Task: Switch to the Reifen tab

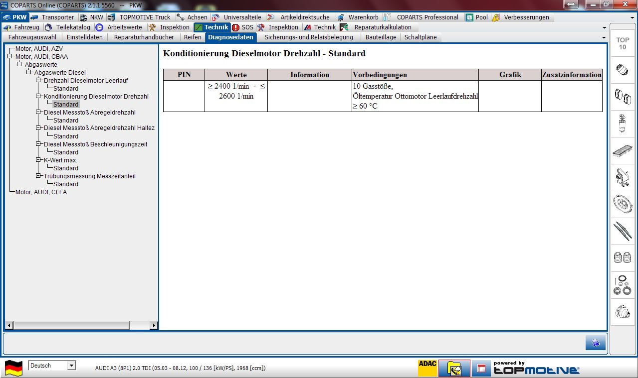Action: coord(193,37)
